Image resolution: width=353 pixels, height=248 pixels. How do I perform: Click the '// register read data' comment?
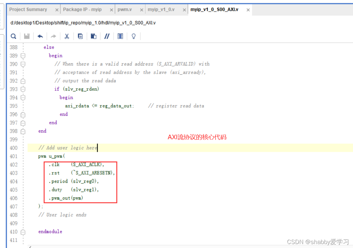pyautogui.click(x=176, y=106)
